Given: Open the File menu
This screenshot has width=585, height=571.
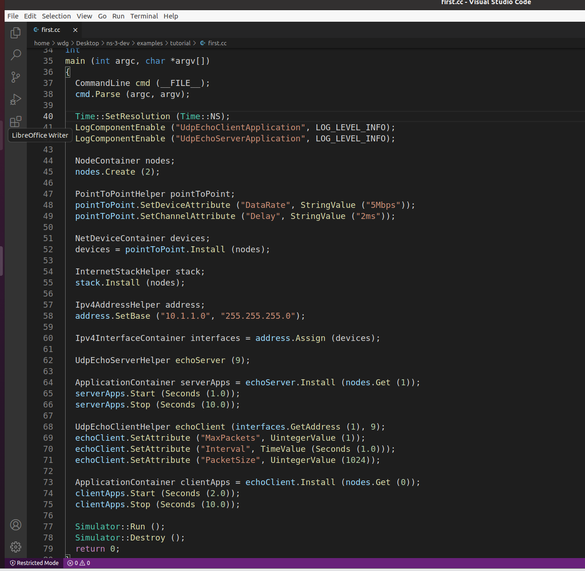Looking at the screenshot, I should [x=13, y=16].
